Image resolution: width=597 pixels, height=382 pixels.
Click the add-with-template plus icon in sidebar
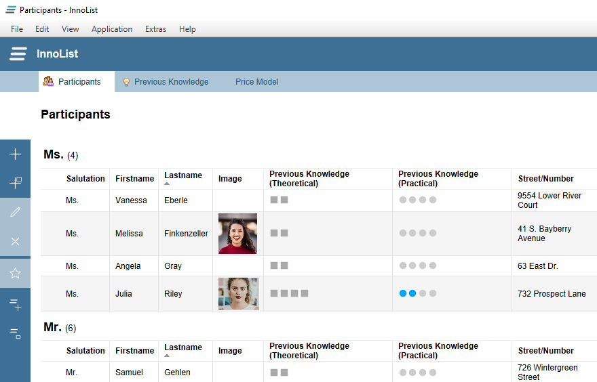[x=15, y=183]
